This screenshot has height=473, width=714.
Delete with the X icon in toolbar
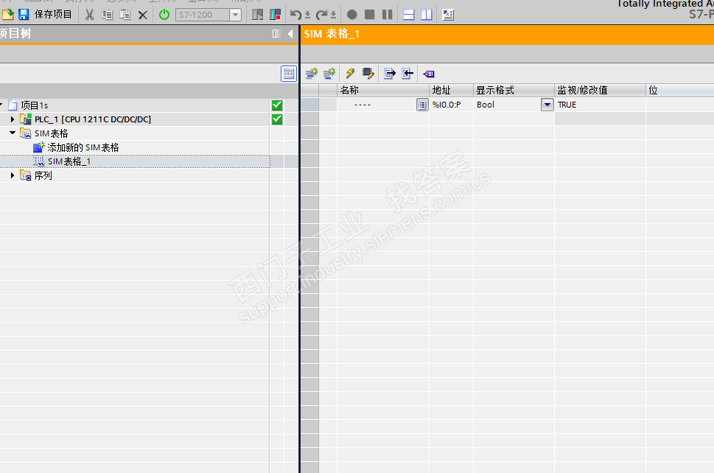[142, 15]
